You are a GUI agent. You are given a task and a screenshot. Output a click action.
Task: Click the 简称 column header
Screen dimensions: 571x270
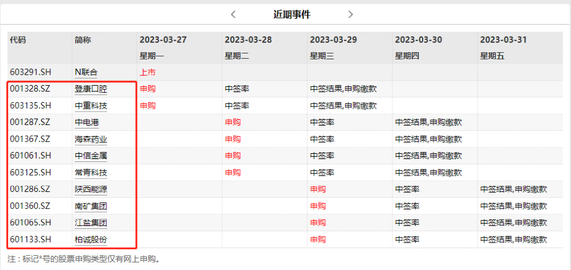pyautogui.click(x=83, y=40)
